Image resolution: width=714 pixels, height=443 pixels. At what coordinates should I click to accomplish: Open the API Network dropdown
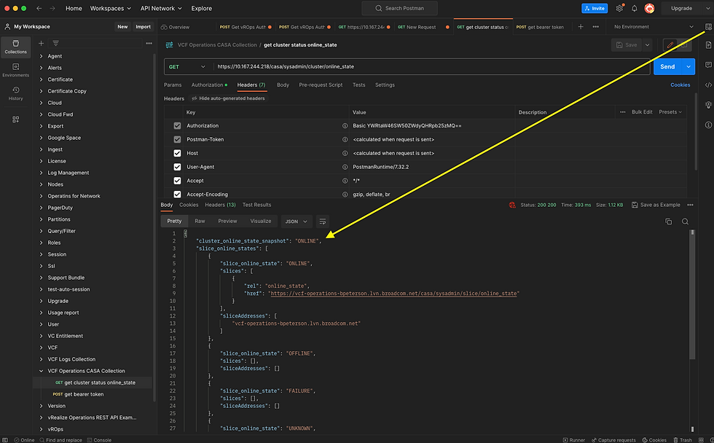pyautogui.click(x=161, y=8)
